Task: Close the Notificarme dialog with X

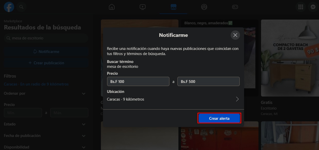Action: (x=235, y=35)
